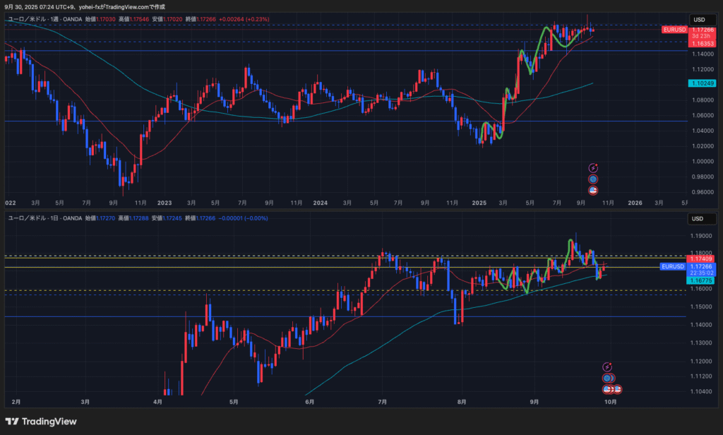Screen dimensions: 723x435
Task: Click the red 1.17409 price label
Action: [702, 259]
